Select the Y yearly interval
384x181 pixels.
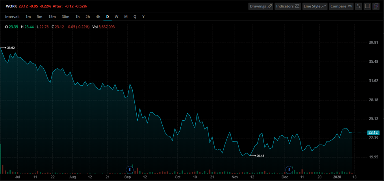pyautogui.click(x=143, y=17)
